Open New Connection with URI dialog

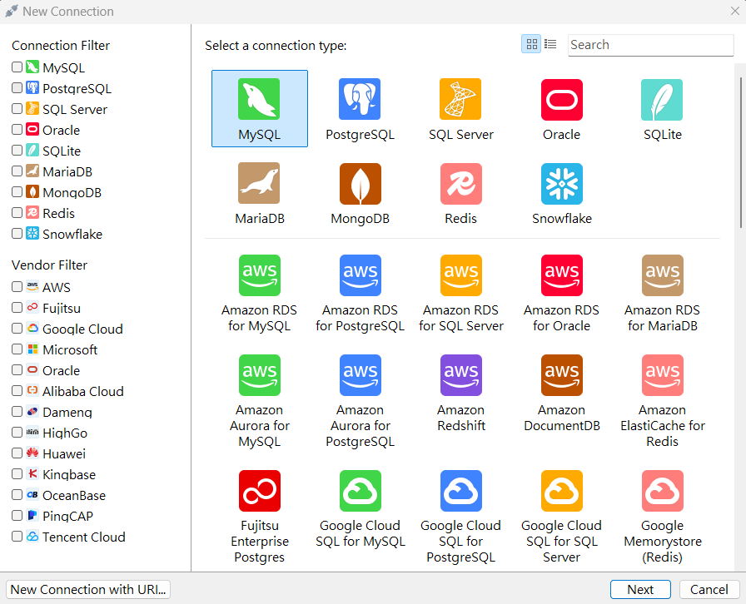88,589
